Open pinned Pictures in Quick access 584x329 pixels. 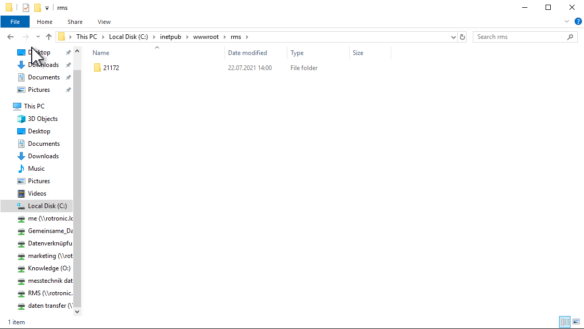pos(39,90)
